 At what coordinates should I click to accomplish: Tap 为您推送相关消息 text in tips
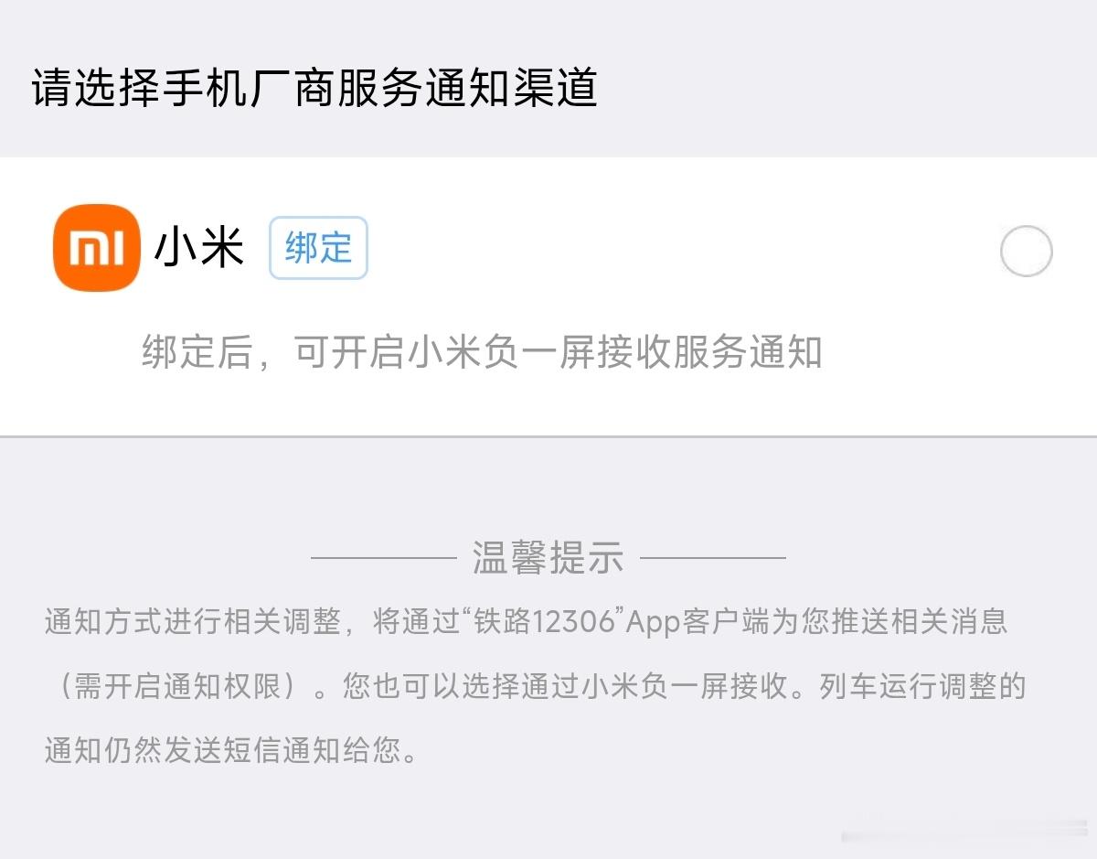point(893,622)
